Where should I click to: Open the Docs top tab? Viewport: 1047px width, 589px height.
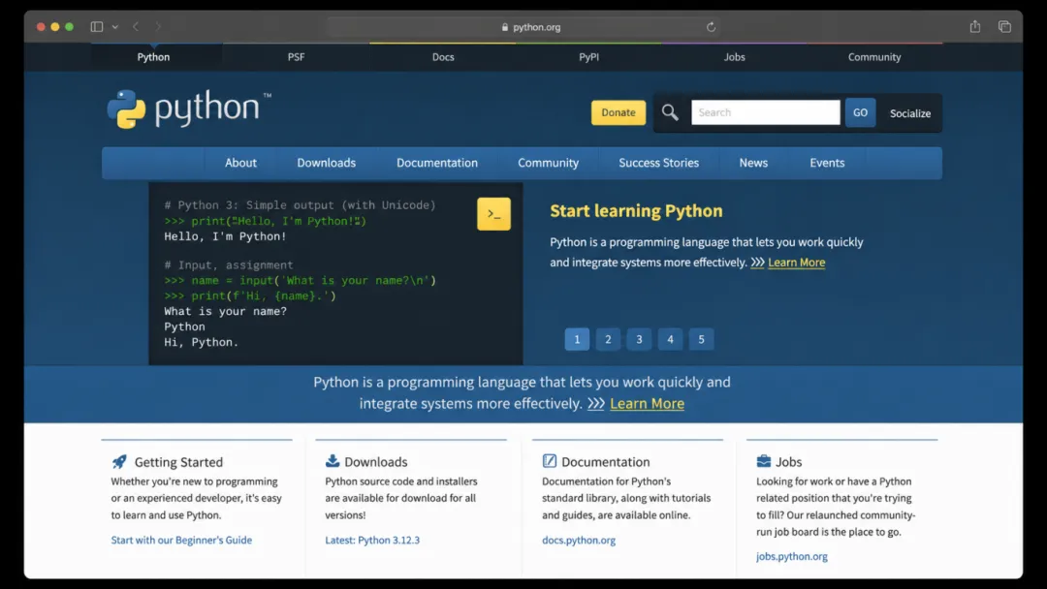(x=443, y=57)
